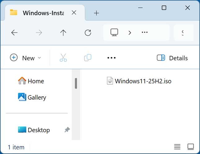Image resolution: width=200 pixels, height=154 pixels.
Task: Go back to the previous folder
Action: pos(14,33)
